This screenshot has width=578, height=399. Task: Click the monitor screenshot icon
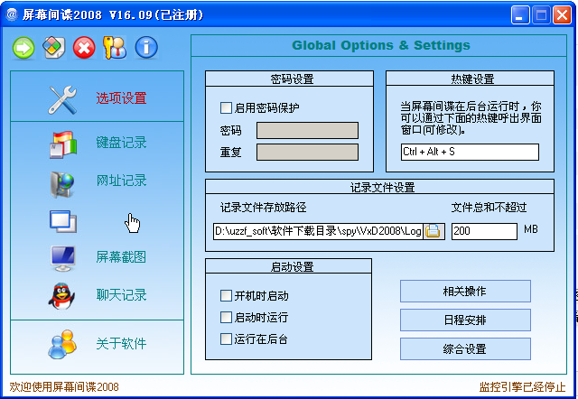[63, 258]
